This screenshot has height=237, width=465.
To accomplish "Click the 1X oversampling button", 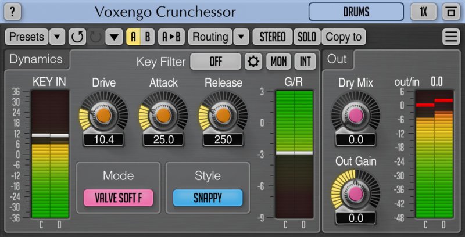I will tap(423, 12).
